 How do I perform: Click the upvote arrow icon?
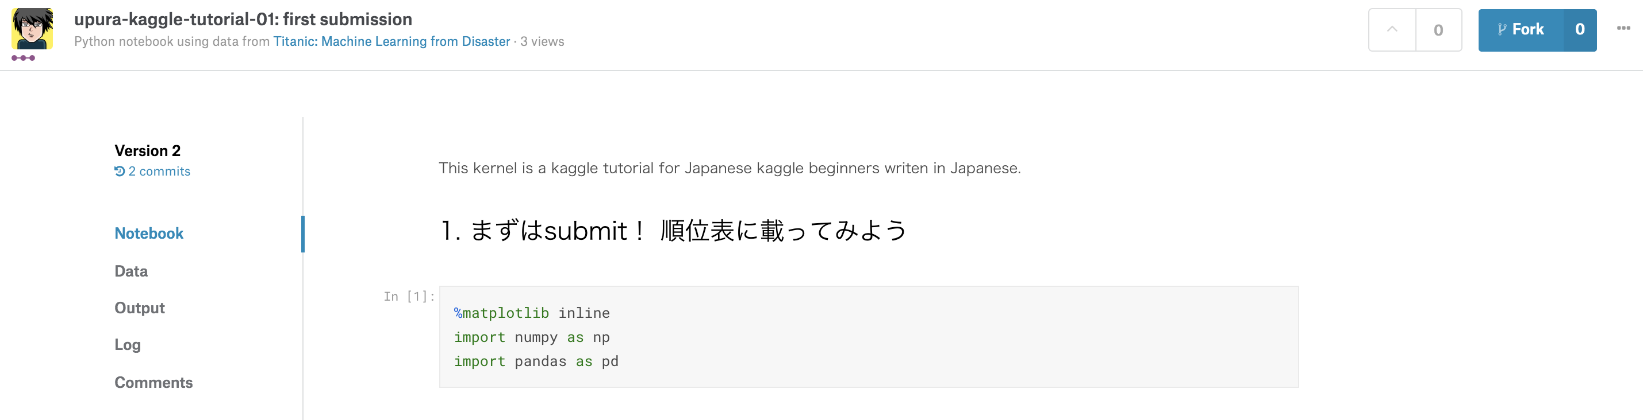[1392, 30]
